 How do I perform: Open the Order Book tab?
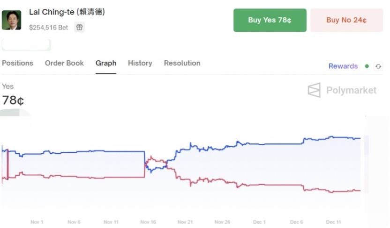pyautogui.click(x=64, y=63)
